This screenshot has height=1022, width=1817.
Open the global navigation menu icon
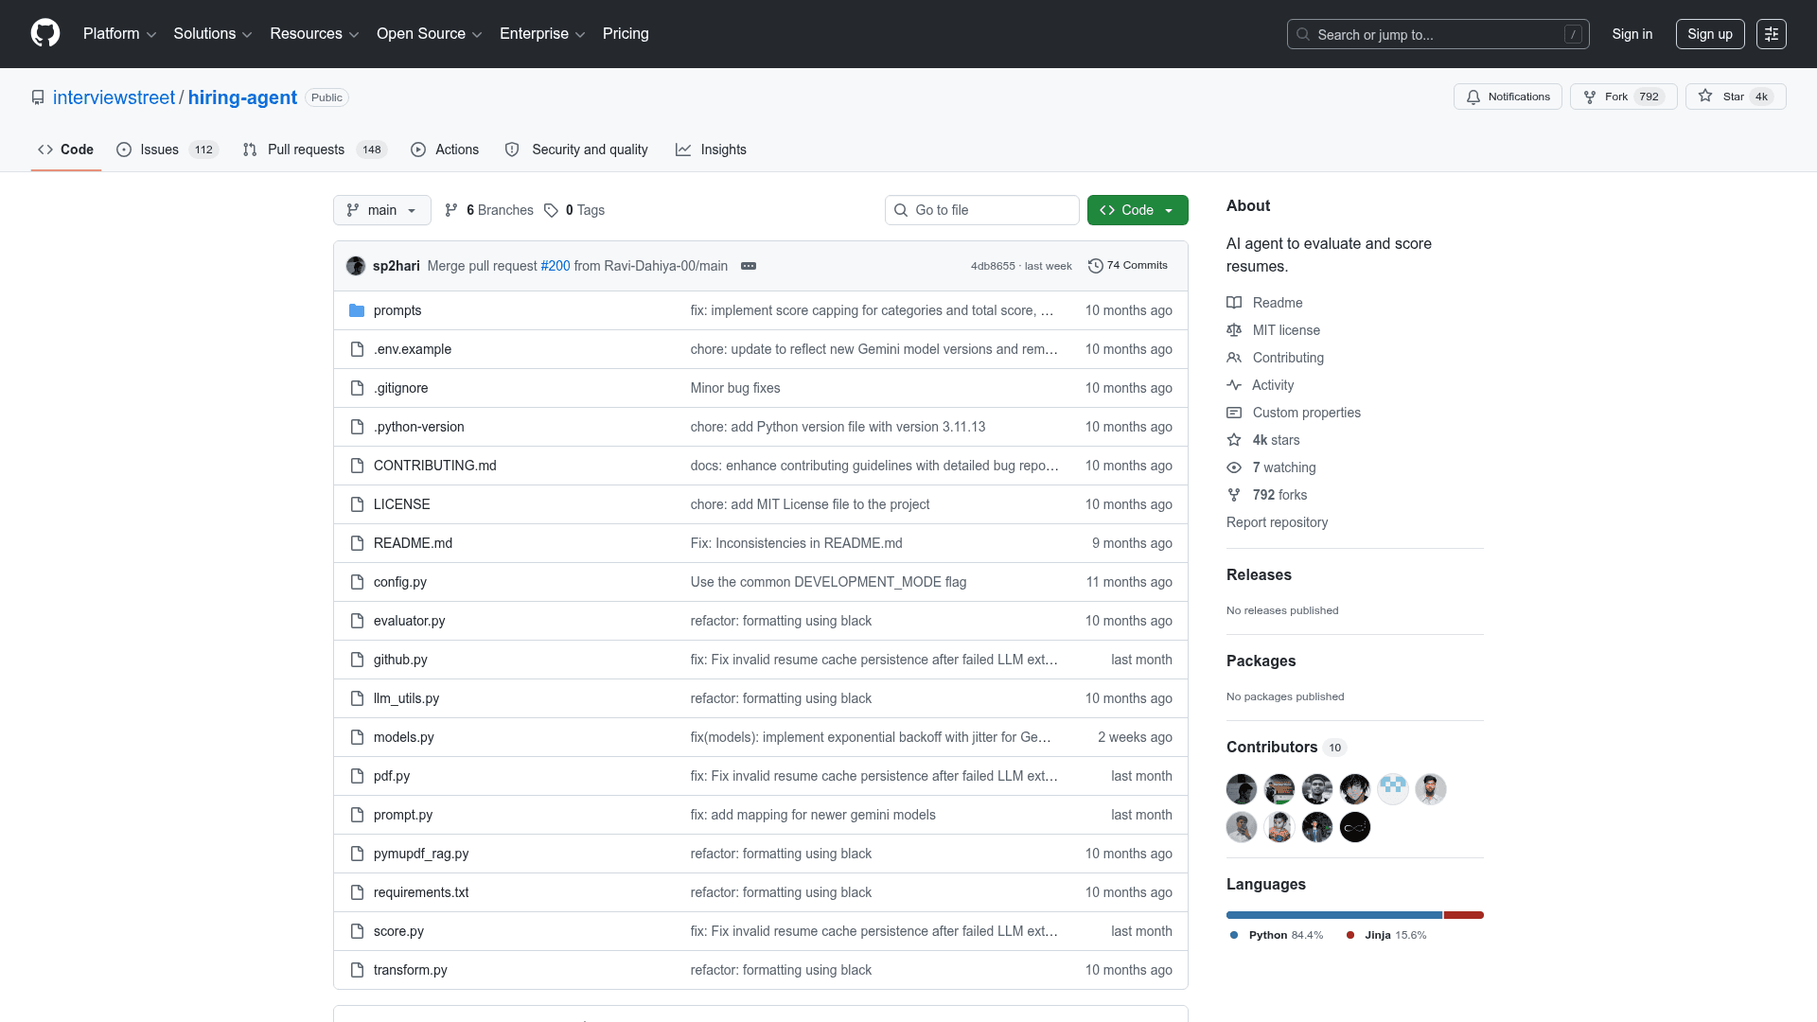1772,34
